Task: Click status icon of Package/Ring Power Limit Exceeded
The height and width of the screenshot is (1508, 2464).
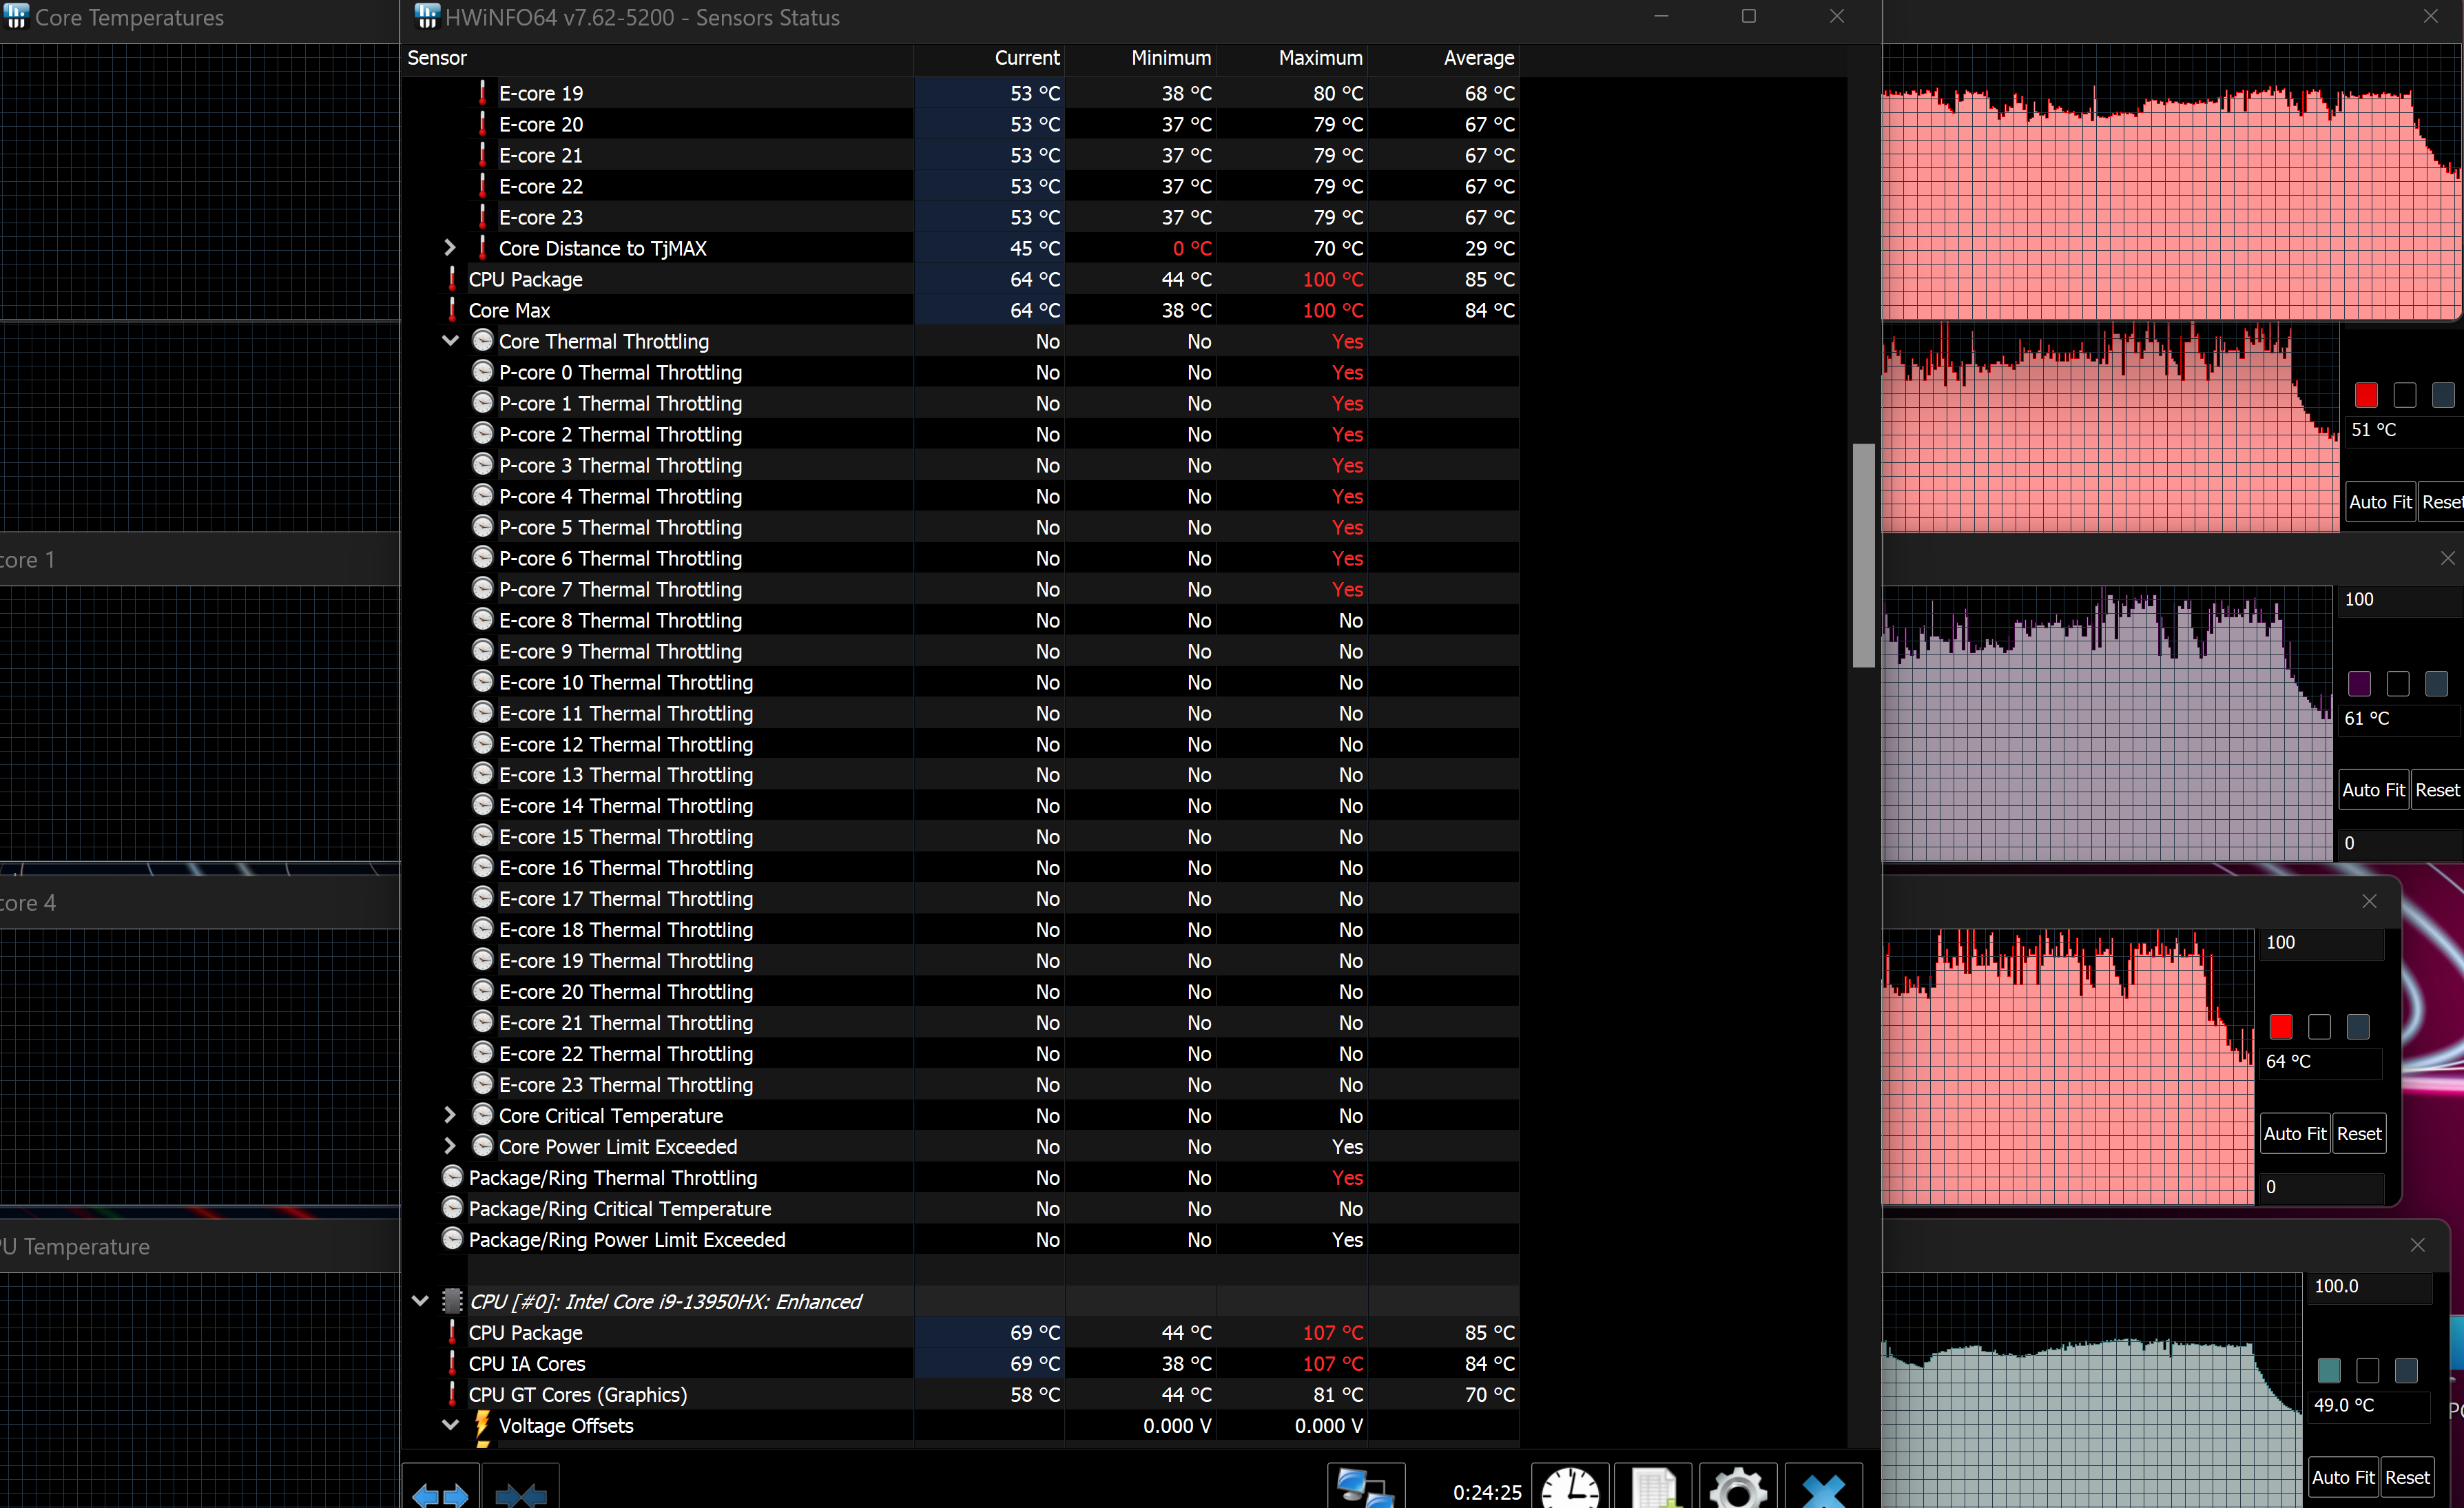Action: pos(453,1239)
